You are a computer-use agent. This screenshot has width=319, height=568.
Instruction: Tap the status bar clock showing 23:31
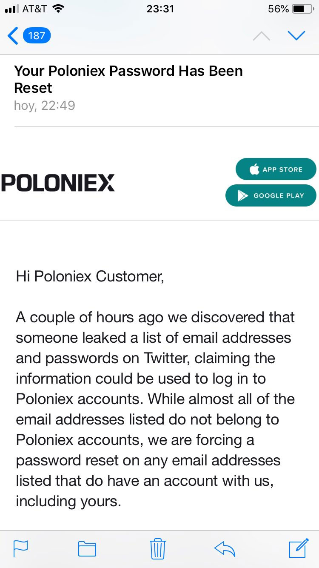[x=160, y=9]
